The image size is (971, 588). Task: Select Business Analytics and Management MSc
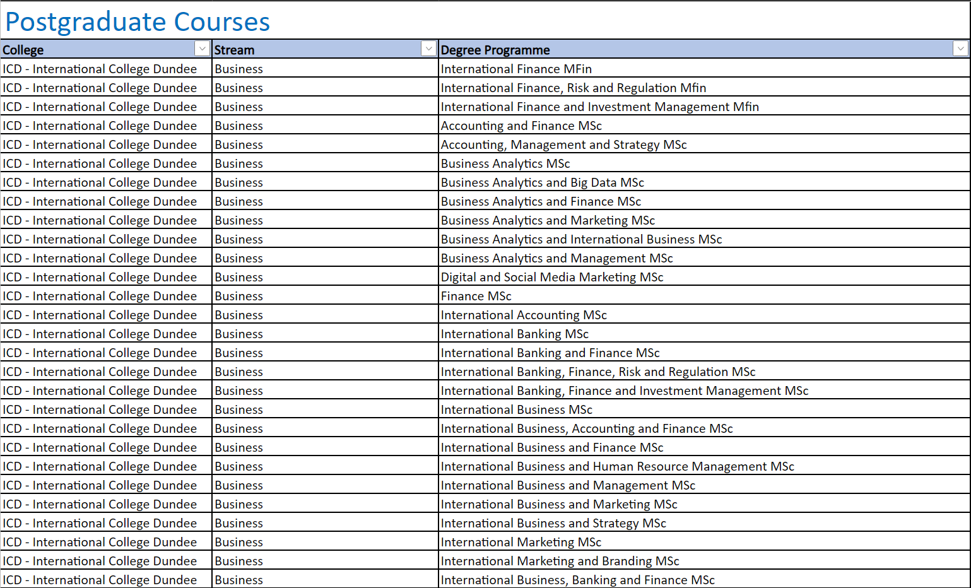(x=704, y=258)
